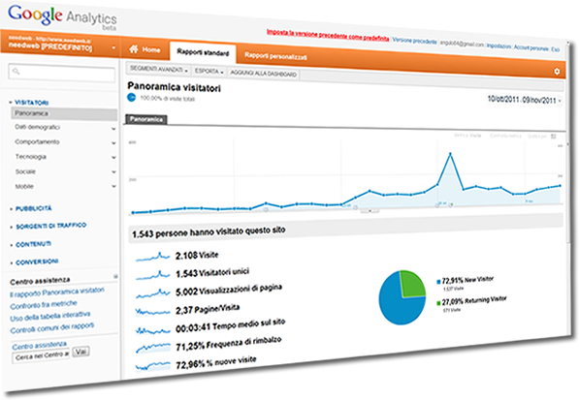Image resolution: width=579 pixels, height=400 pixels.
Task: Click the peak data point on the visits chart
Action: coord(450,154)
